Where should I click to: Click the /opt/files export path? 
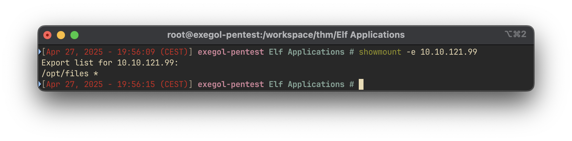(x=65, y=74)
